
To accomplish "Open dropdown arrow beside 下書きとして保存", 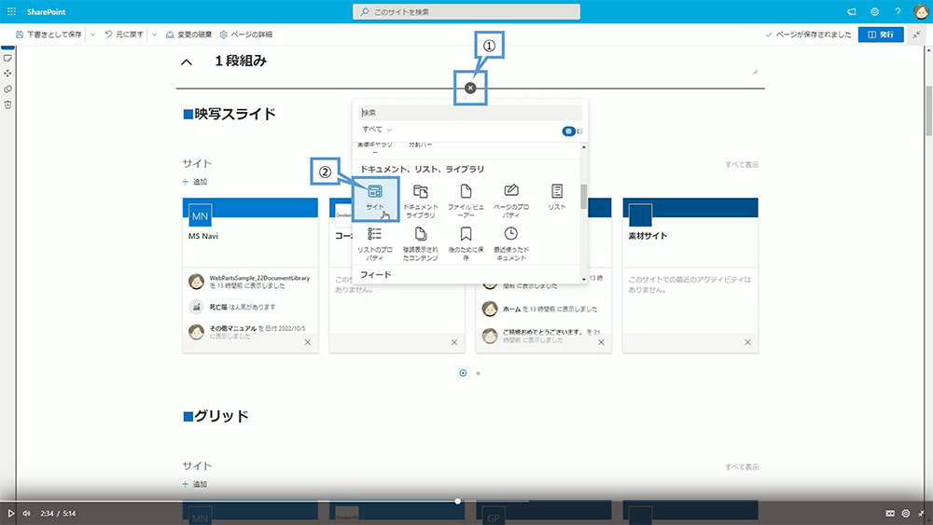I will click(x=91, y=35).
